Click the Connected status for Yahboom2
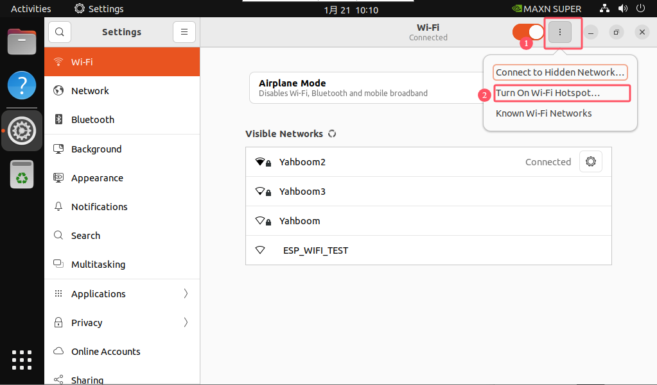The width and height of the screenshot is (657, 385). coord(548,162)
